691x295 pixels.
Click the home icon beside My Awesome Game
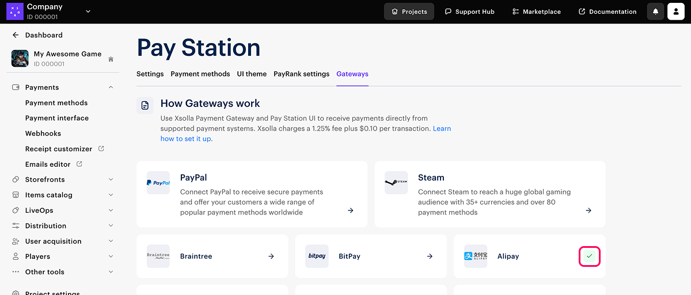click(111, 59)
